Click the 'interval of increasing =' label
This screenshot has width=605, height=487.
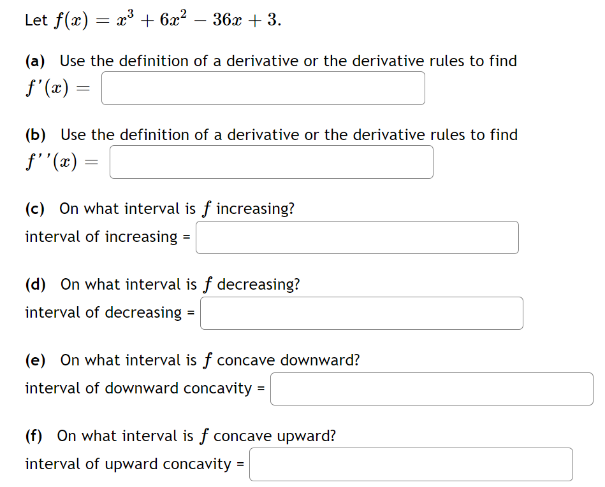(x=105, y=236)
